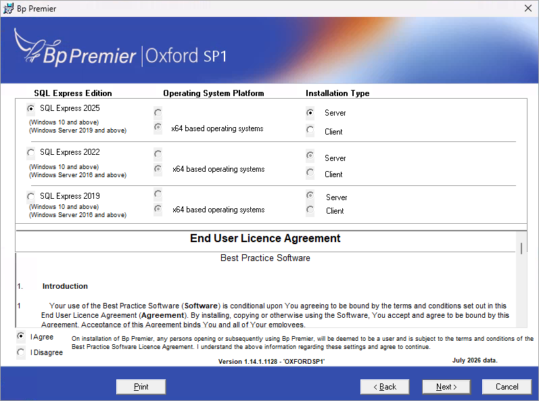Click the July 2026 data label

(x=475, y=360)
